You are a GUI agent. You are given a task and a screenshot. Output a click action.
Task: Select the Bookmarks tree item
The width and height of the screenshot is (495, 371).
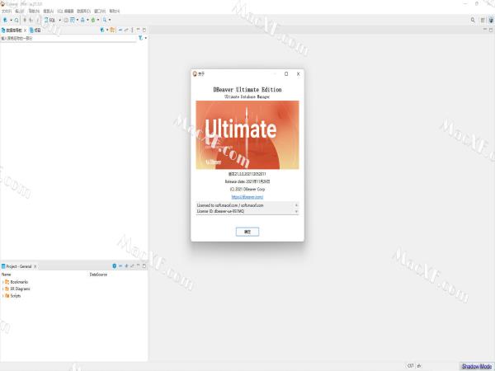tap(19, 282)
